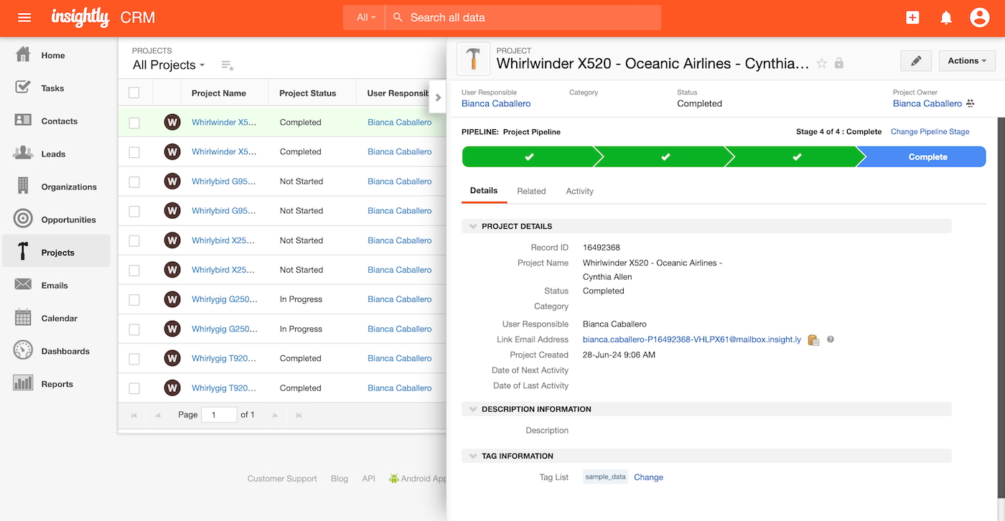Screen dimensions: 1005x521
Task: Click the page number input field
Action: (219, 415)
